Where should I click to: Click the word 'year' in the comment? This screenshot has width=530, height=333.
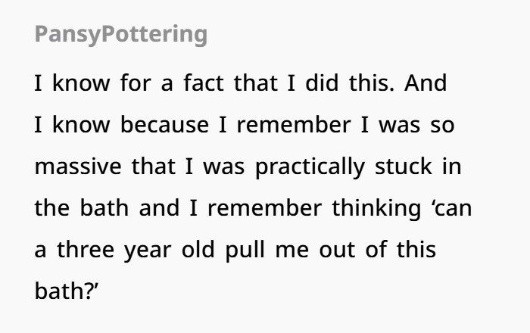[x=148, y=251]
